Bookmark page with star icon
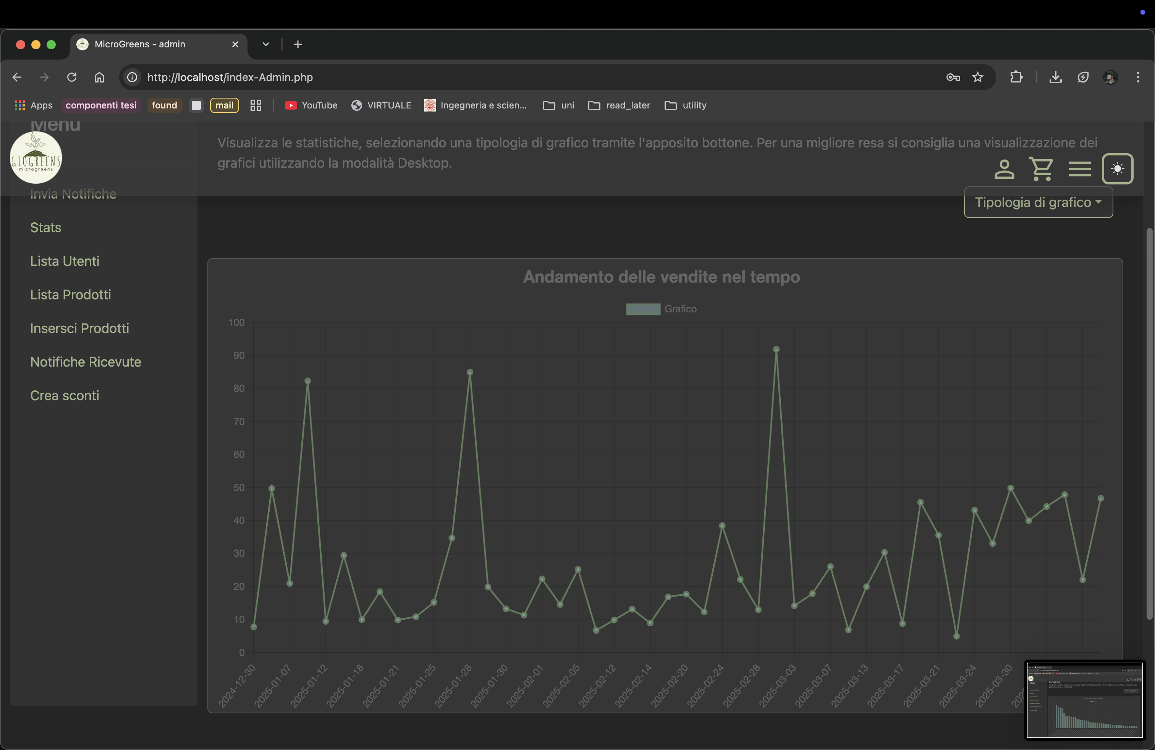The height and width of the screenshot is (750, 1155). 977,77
